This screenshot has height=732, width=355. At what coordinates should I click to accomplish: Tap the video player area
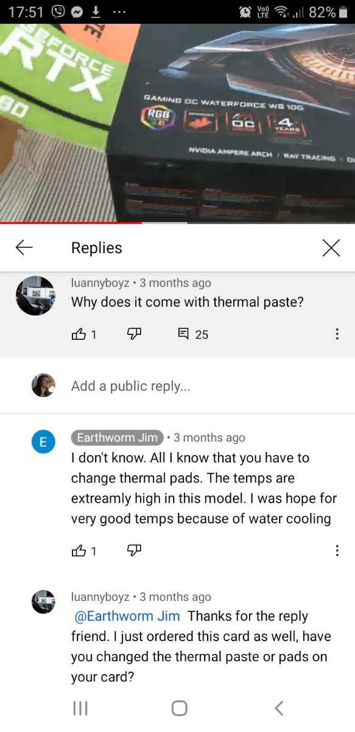tap(177, 123)
